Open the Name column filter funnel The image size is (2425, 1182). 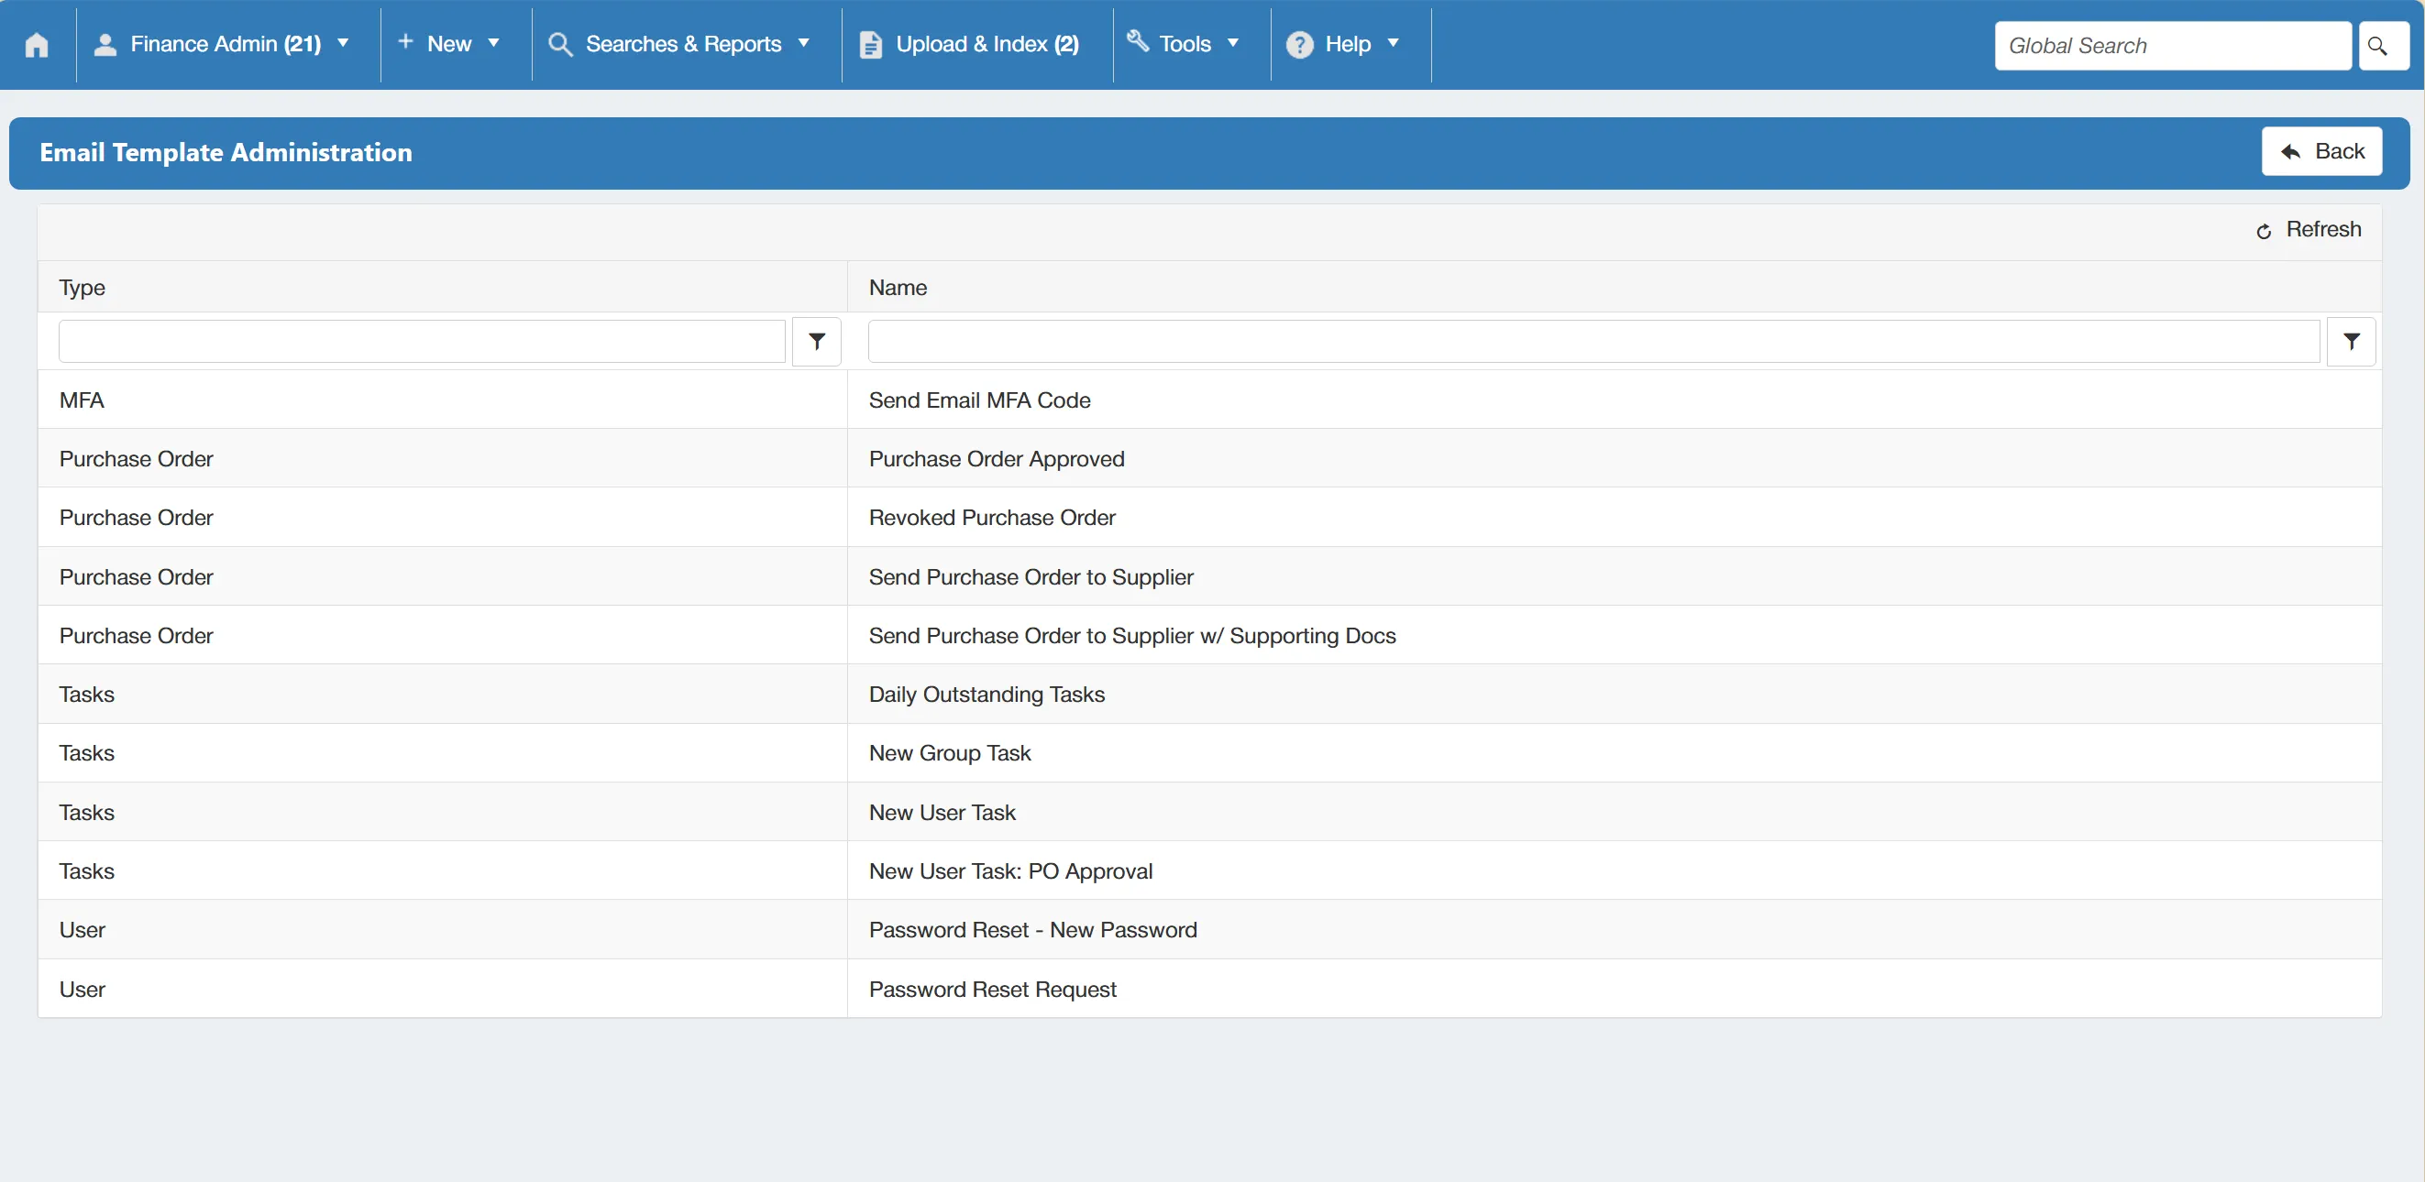click(x=2351, y=342)
